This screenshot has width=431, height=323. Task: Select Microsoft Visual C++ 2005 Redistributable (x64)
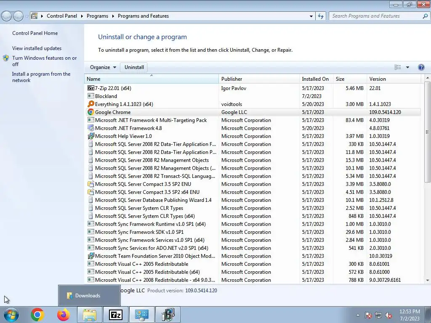pos(253,272)
